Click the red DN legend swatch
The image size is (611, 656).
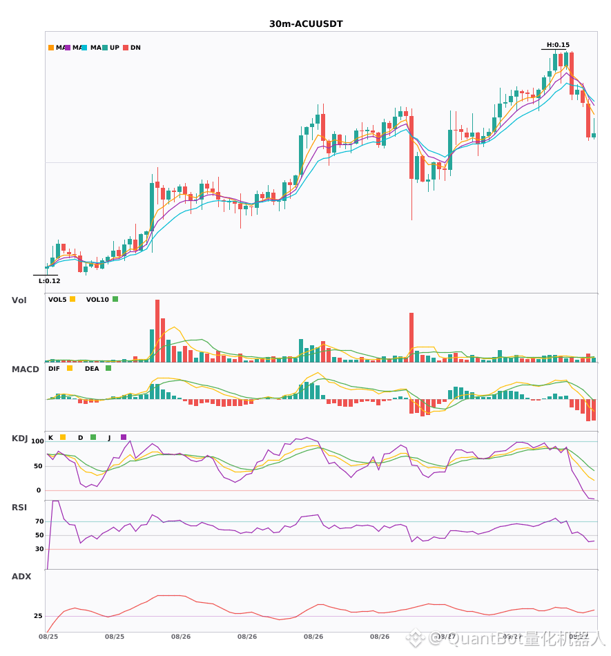click(126, 48)
